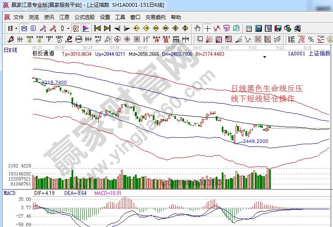Click the red floppy disk save icon
Screen dimensions: 333x227
point(278,29)
